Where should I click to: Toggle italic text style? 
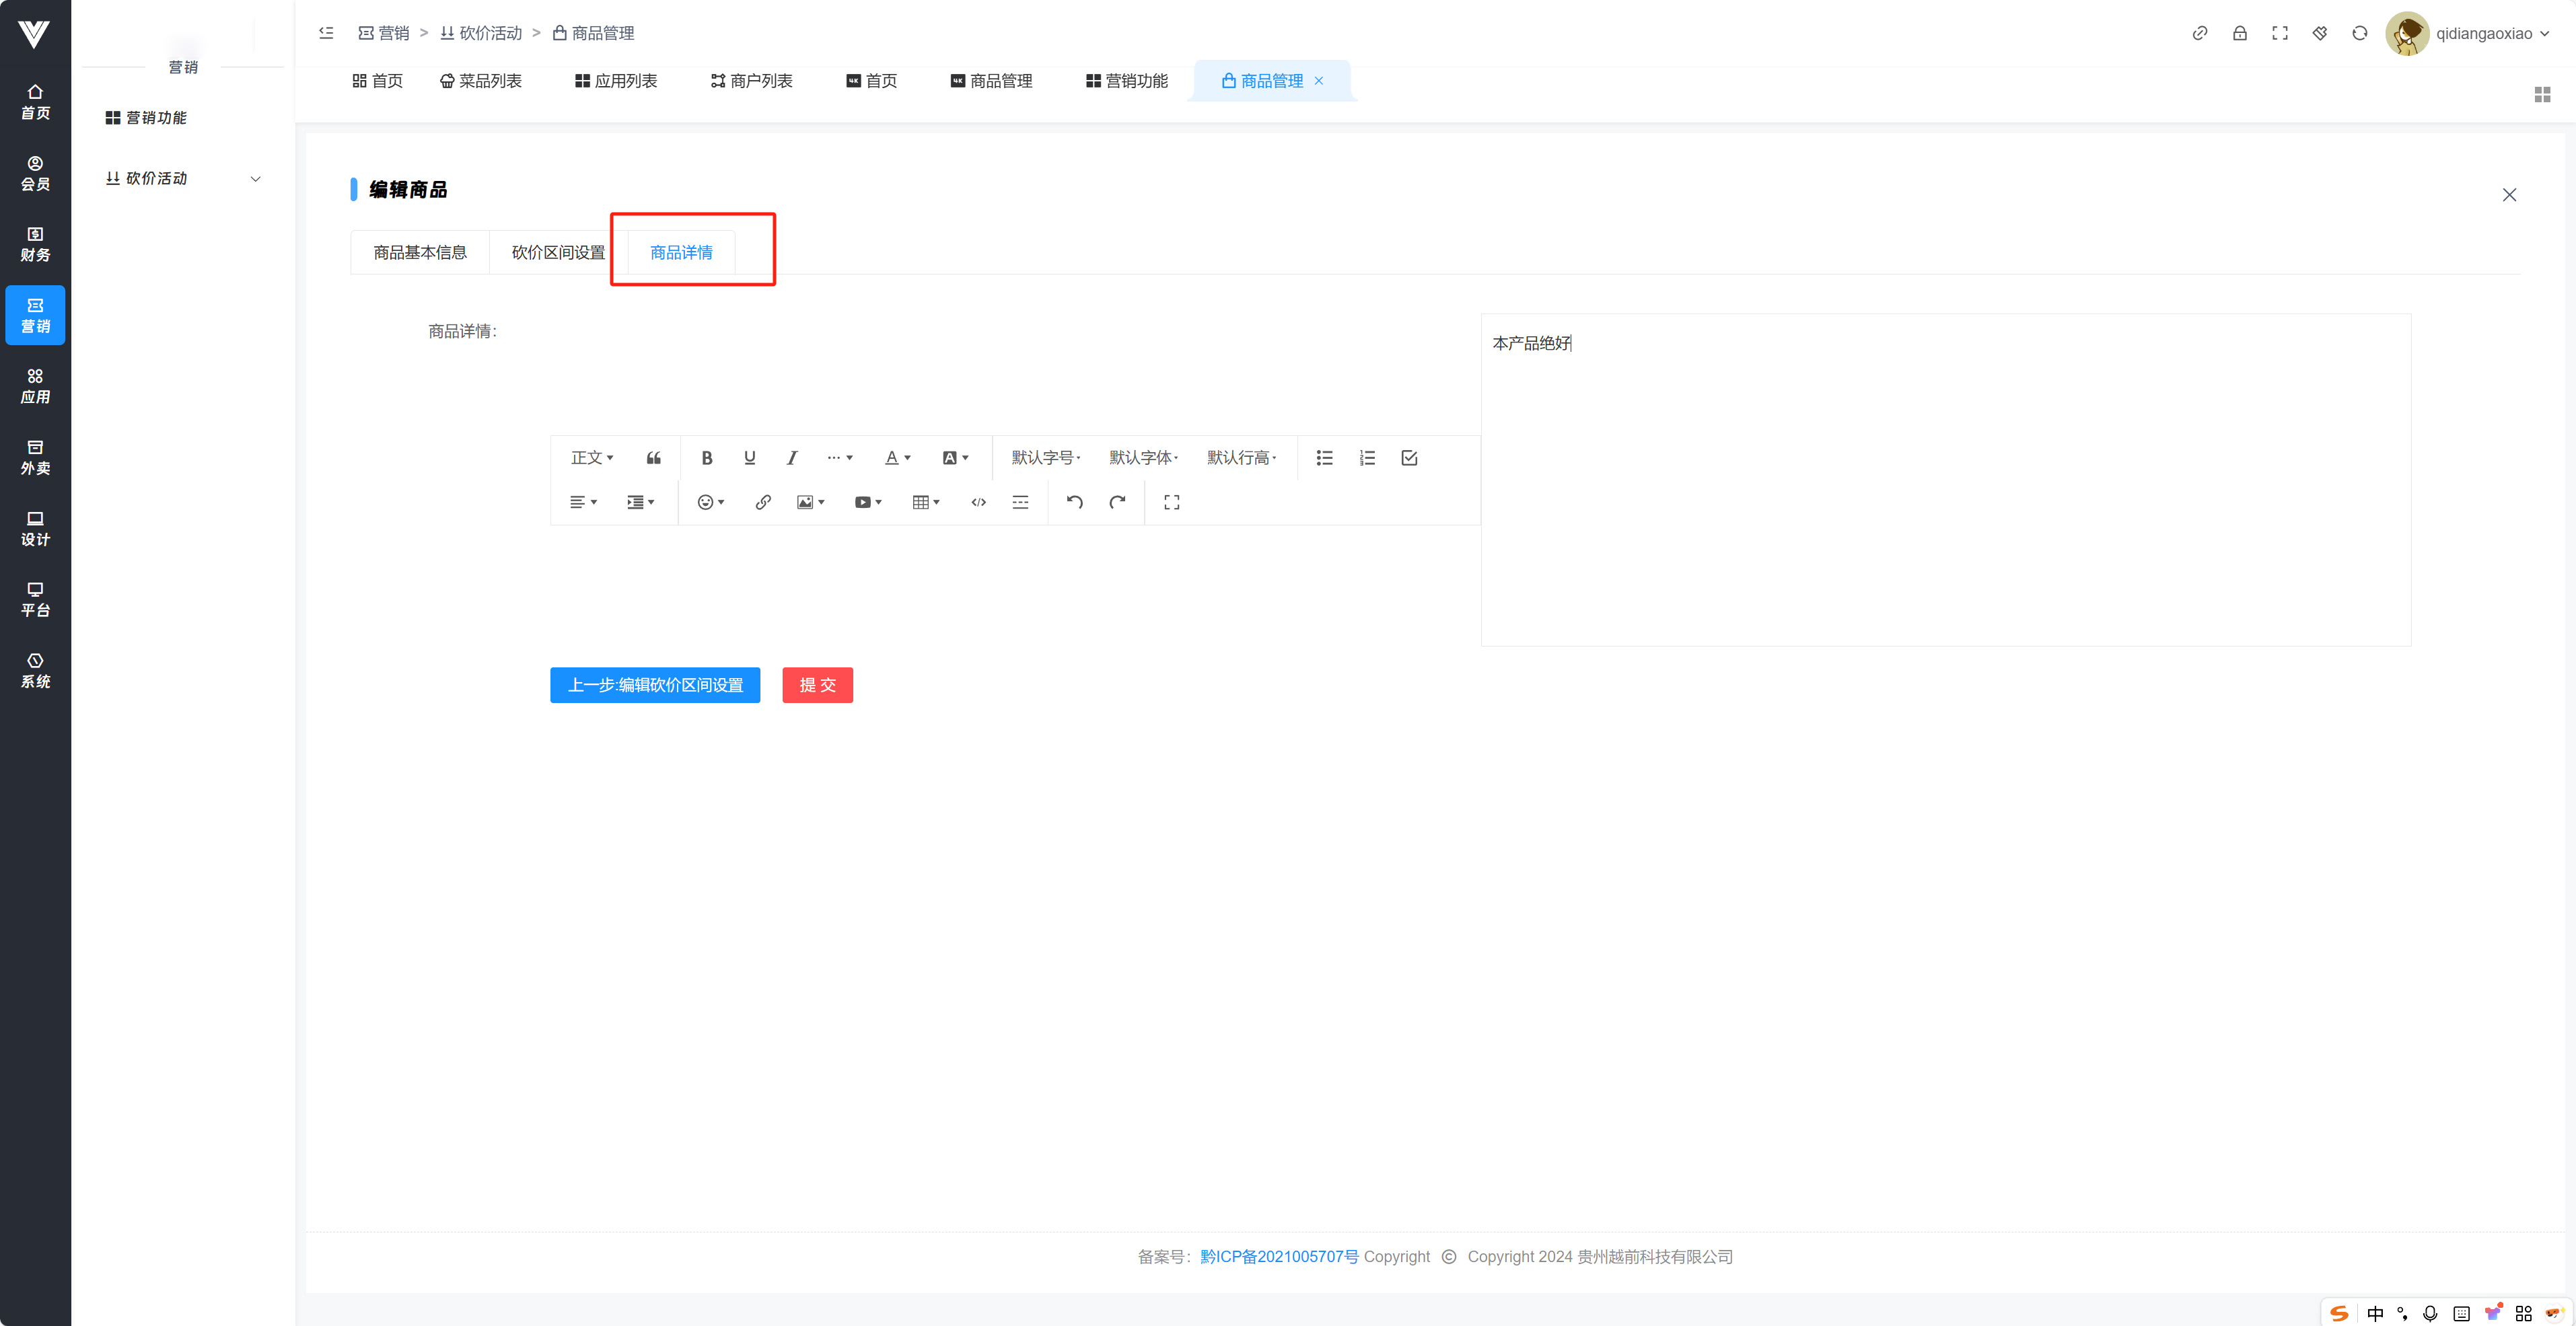pos(791,458)
